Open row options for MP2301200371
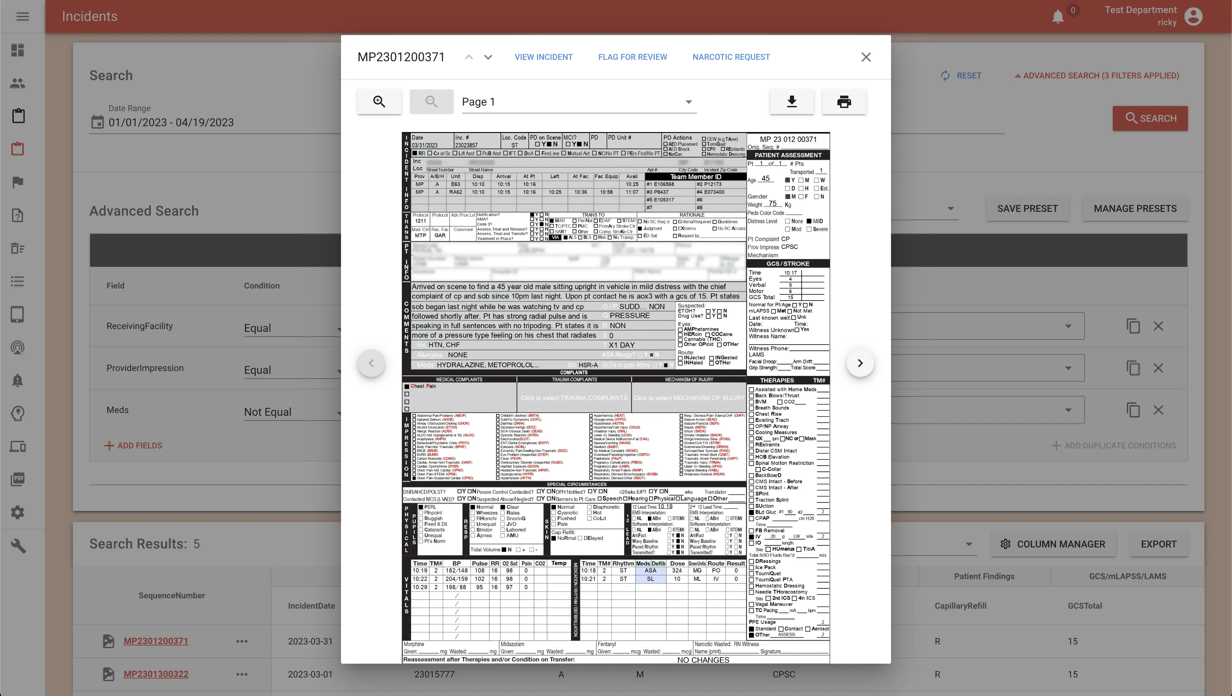Image resolution: width=1232 pixels, height=696 pixels. point(242,641)
